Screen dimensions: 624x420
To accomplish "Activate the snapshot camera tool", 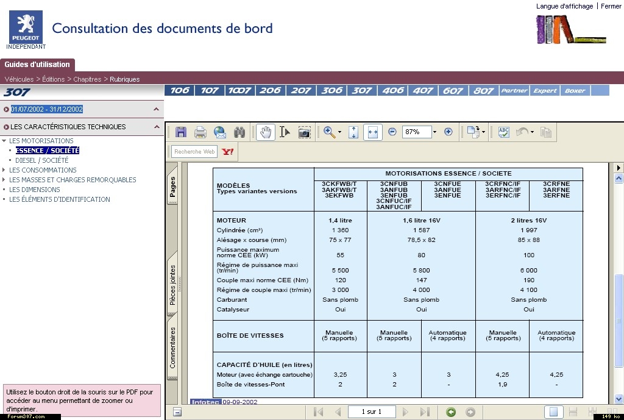I will tap(304, 132).
